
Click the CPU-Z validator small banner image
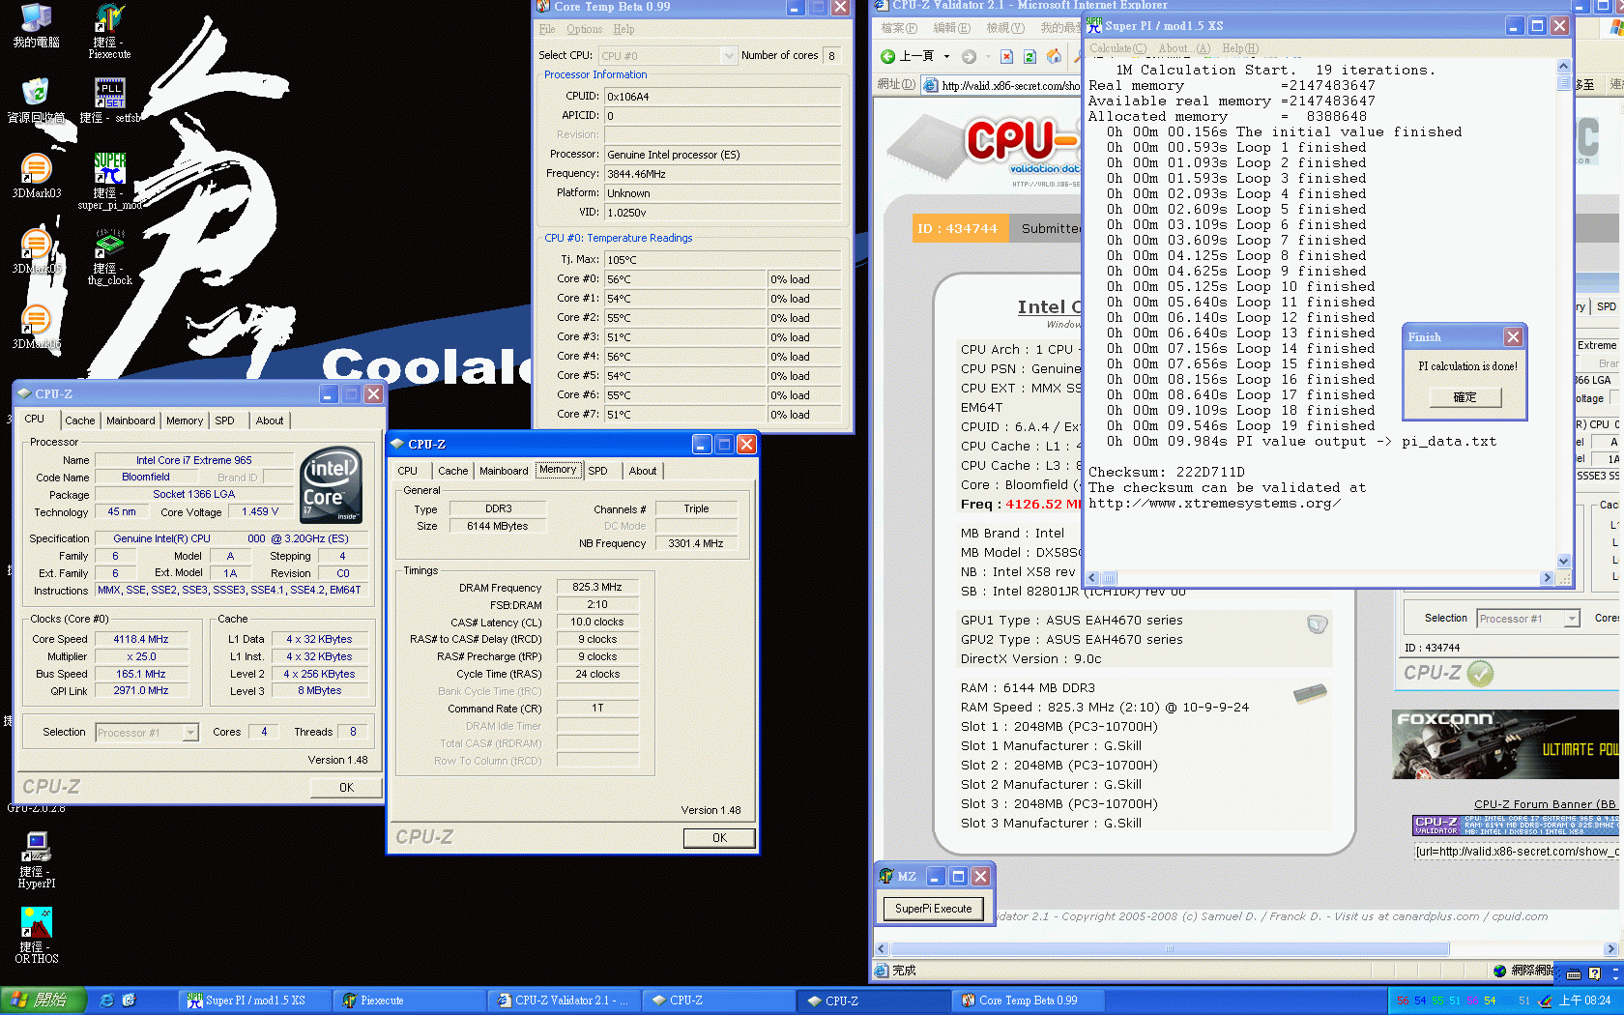coord(1516,825)
